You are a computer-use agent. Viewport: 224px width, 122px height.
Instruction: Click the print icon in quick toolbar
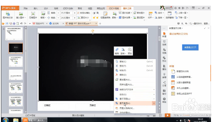(14, 24)
